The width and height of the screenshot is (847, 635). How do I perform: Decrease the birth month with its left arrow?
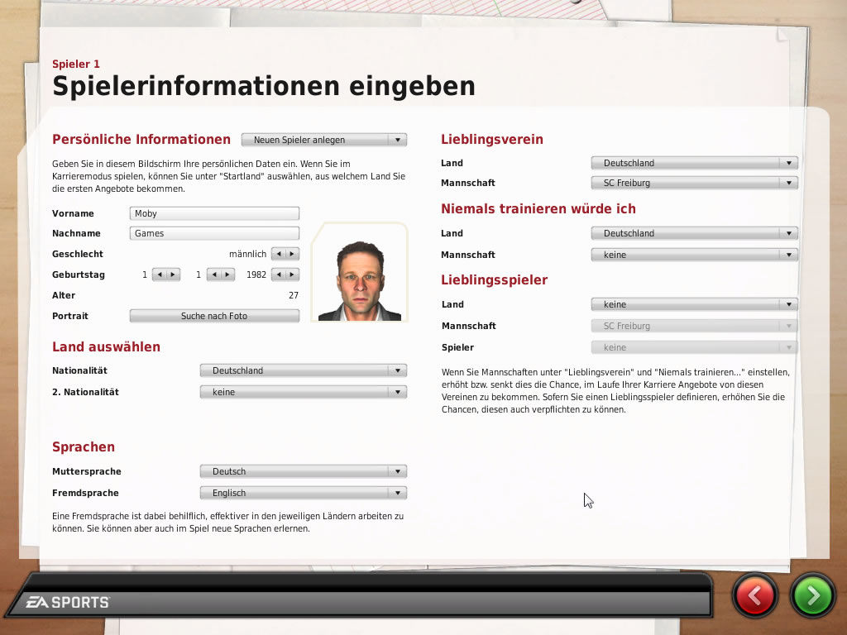pyautogui.click(x=214, y=274)
